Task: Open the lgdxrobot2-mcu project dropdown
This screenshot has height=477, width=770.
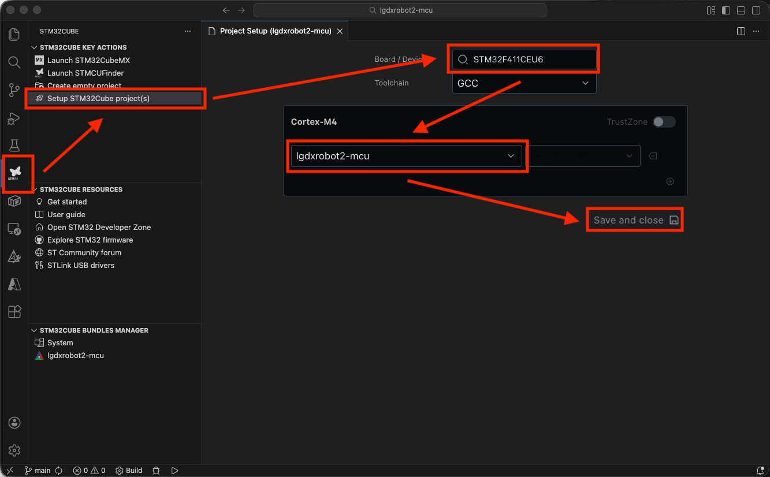Action: tap(406, 156)
